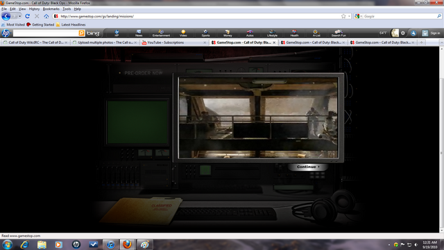Bookmark this page with the star icon
Image resolution: width=444 pixels, height=250 pixels.
[343, 16]
